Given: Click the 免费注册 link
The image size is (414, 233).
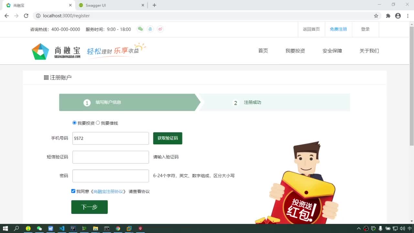Looking at the screenshot, I should click(x=338, y=29).
